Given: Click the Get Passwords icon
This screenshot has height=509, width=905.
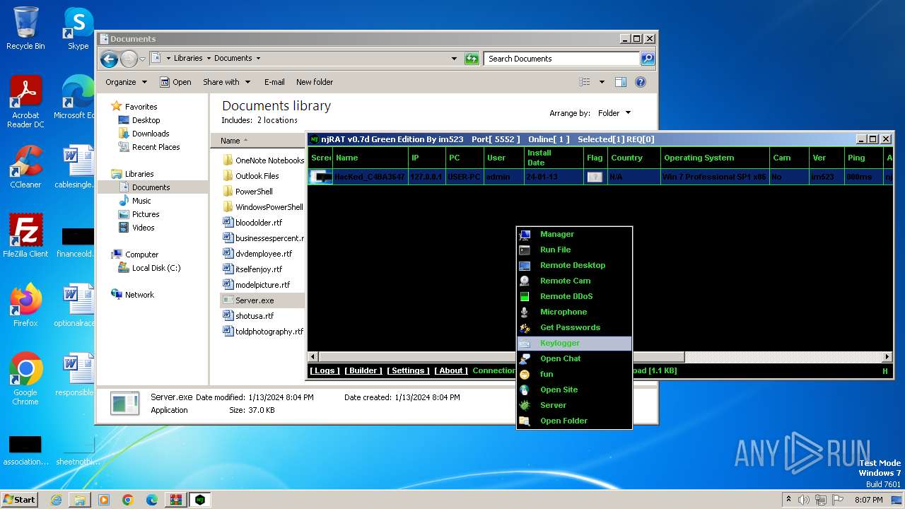Looking at the screenshot, I should (x=525, y=328).
